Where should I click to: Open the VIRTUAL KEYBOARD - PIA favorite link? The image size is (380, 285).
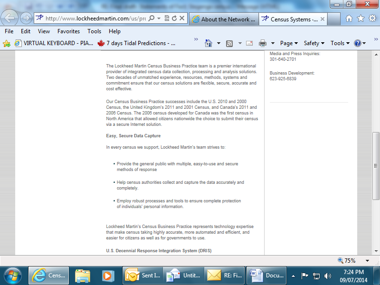pos(54,43)
